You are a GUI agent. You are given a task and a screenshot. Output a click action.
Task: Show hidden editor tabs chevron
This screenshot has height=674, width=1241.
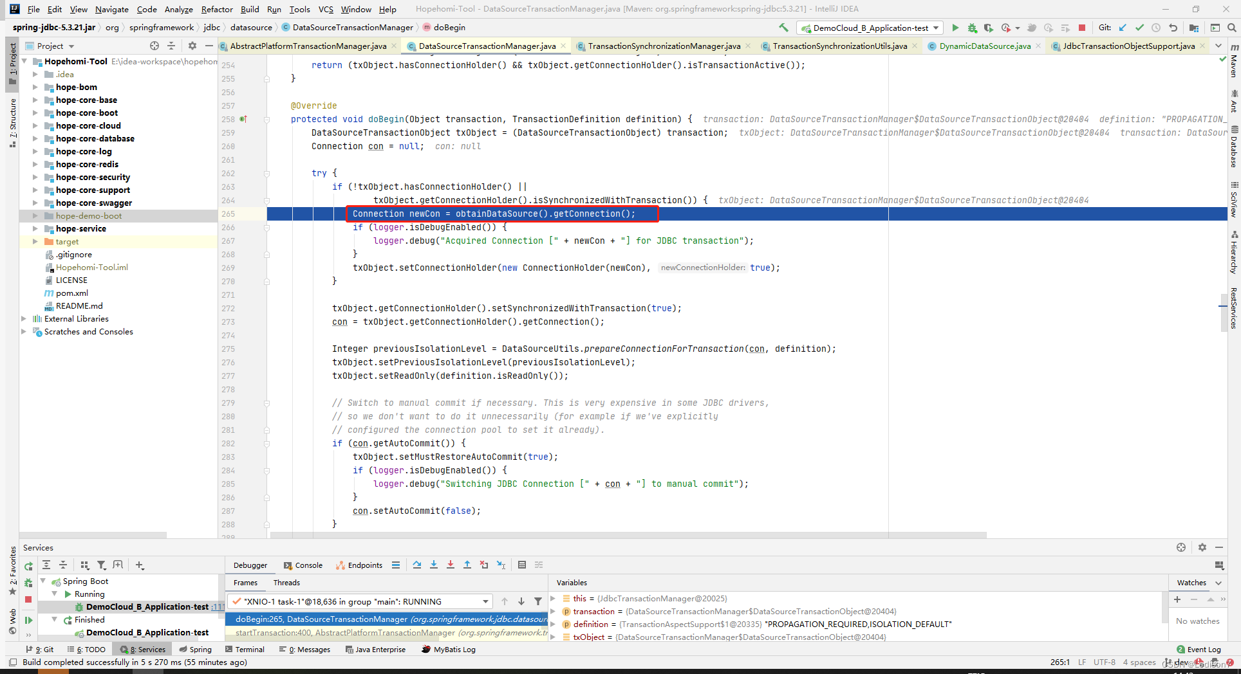[1218, 46]
